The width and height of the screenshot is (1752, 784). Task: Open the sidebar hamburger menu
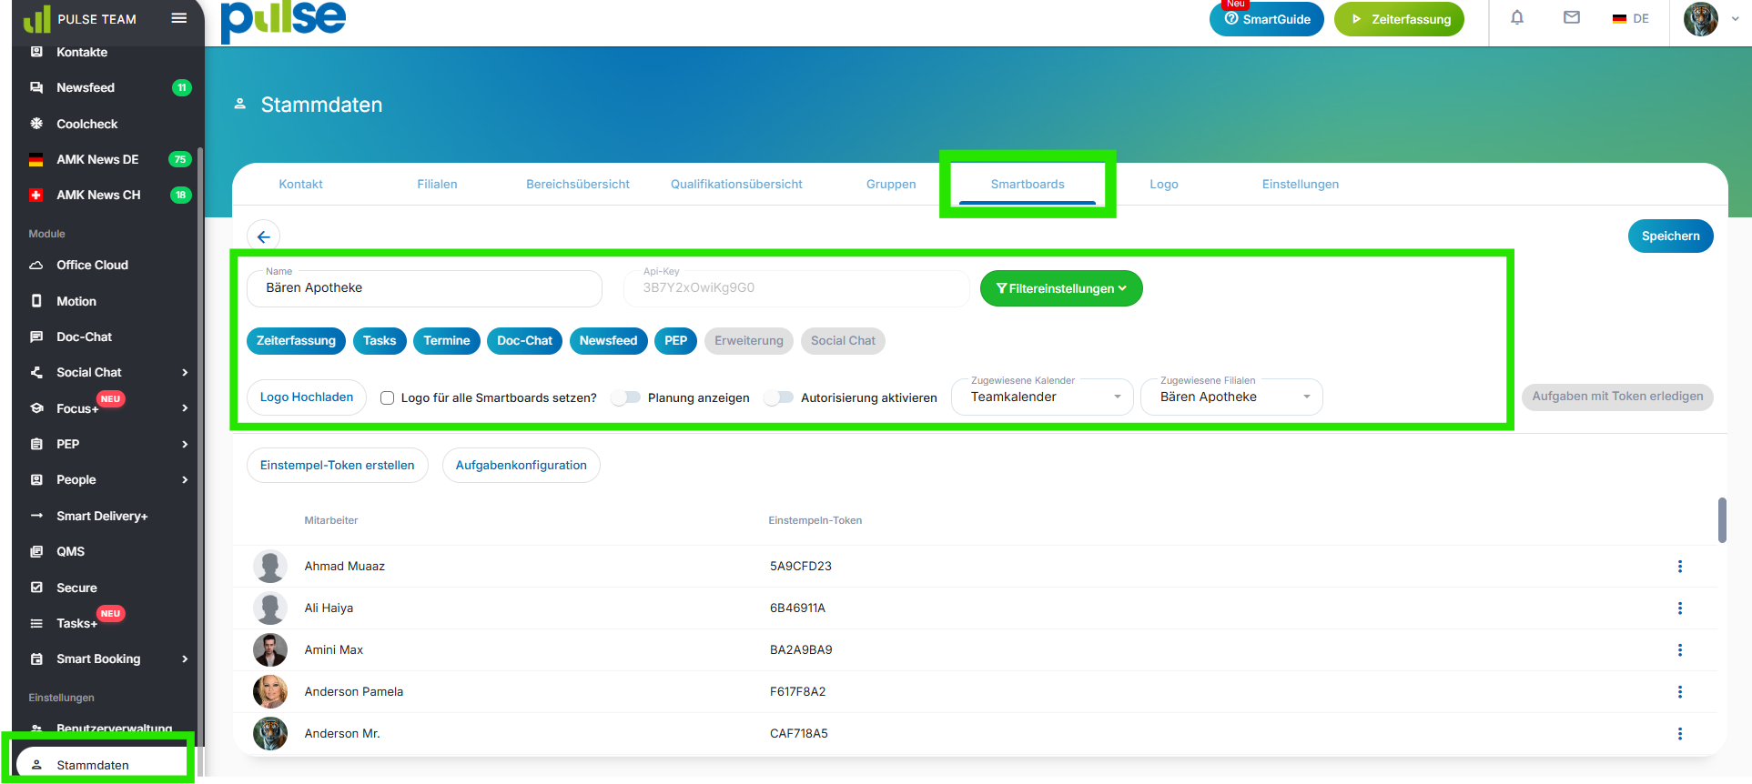tap(179, 18)
